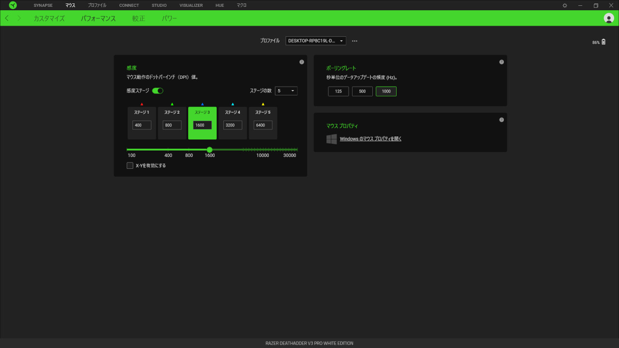
Task: Select the ステージ 2 card
Action: 172,123
